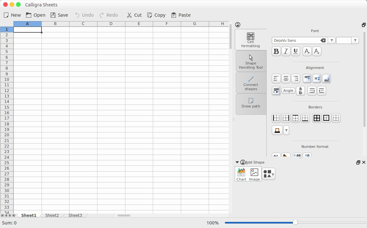Apply percent number format
The image size is (367, 228).
tap(276, 156)
